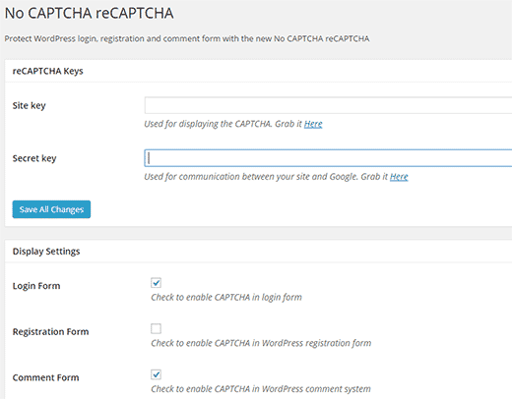Click the Site key label
This screenshot has height=399, width=512.
coord(30,106)
